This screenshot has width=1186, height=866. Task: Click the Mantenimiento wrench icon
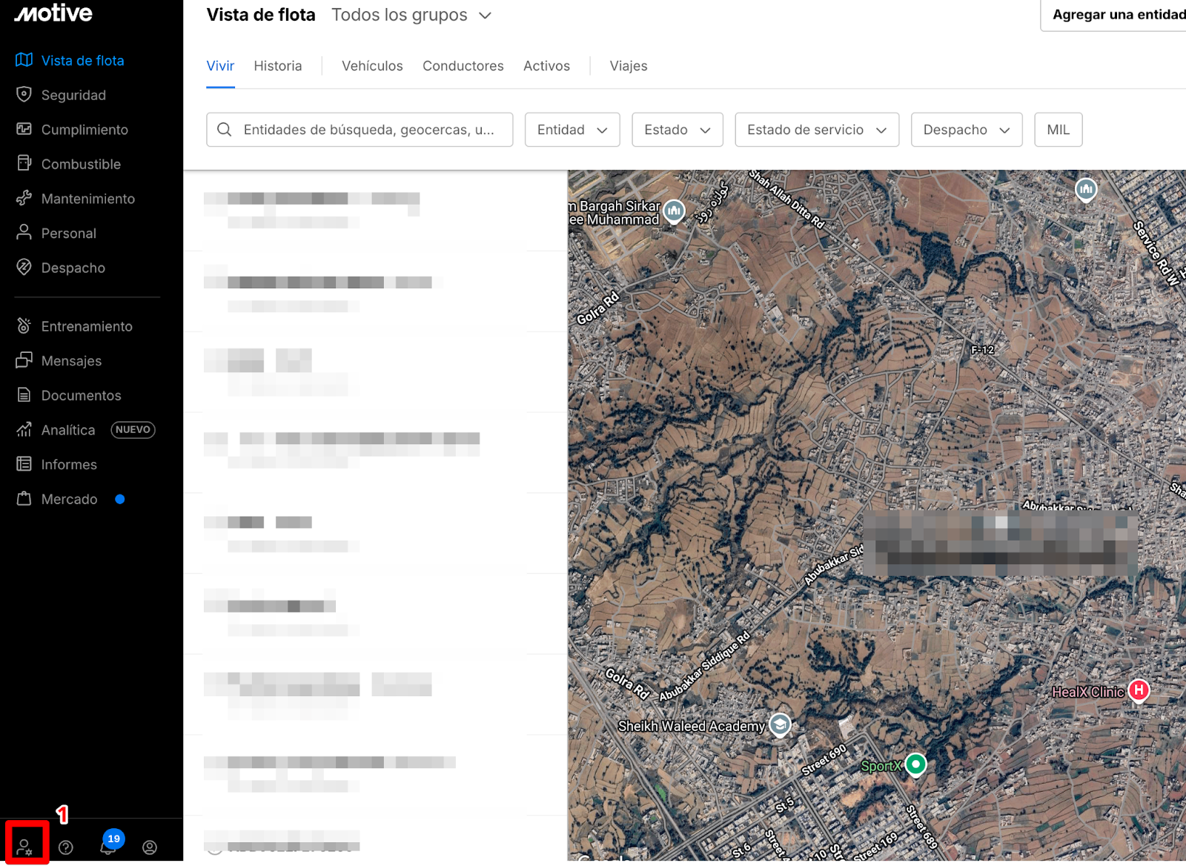[x=24, y=198]
